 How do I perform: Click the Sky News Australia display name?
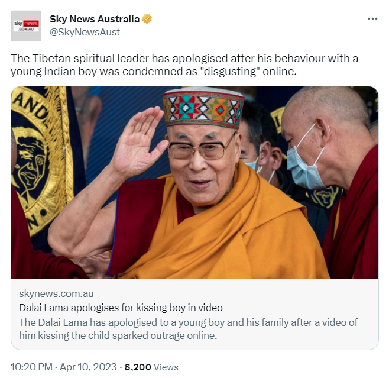click(95, 19)
